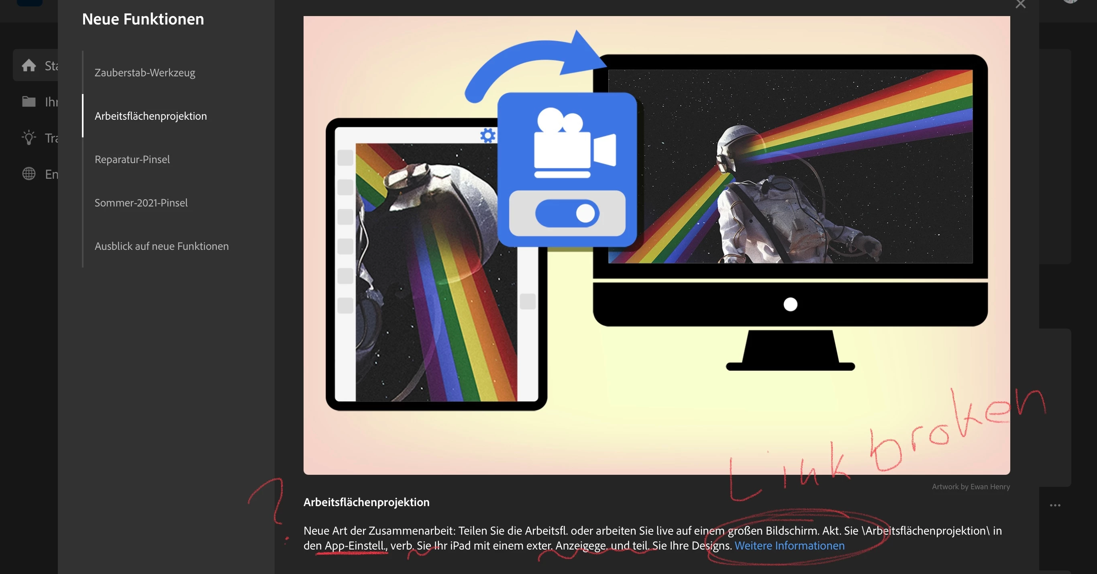Click the gear icon on iPad illustration

[487, 136]
